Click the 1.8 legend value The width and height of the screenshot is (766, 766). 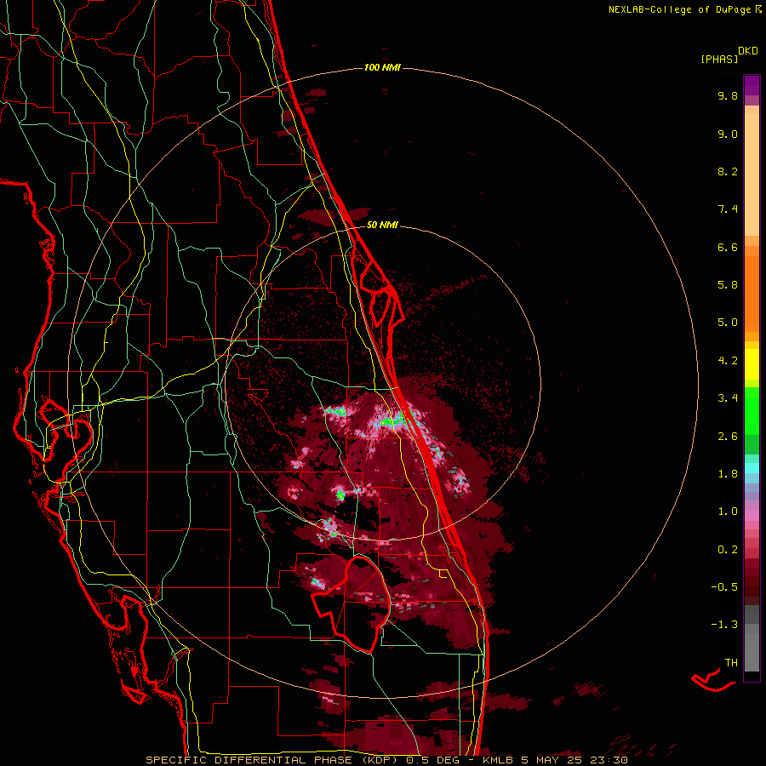(728, 474)
